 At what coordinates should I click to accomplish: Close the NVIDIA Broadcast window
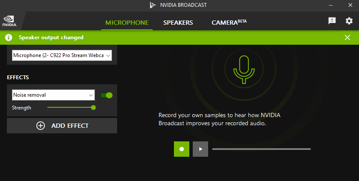[x=350, y=5]
